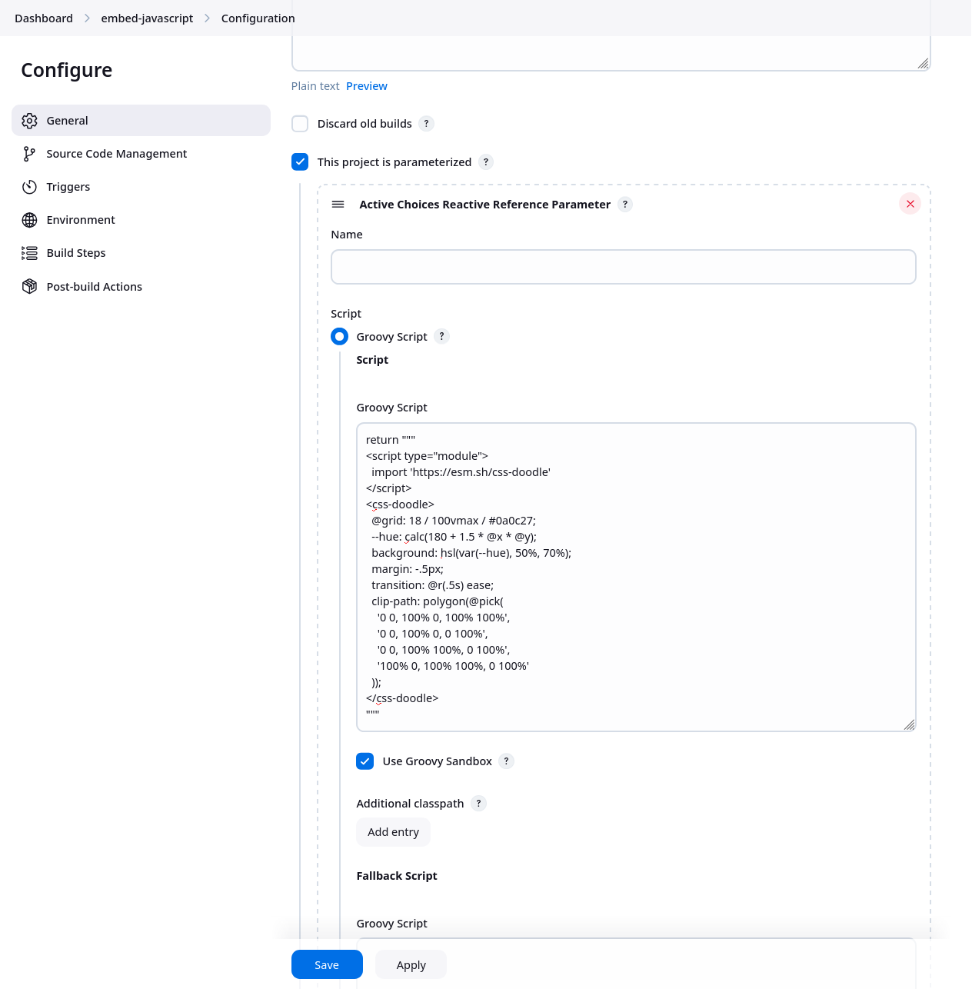Click the Triggers clock icon
This screenshot has height=989, width=972.
click(x=29, y=187)
